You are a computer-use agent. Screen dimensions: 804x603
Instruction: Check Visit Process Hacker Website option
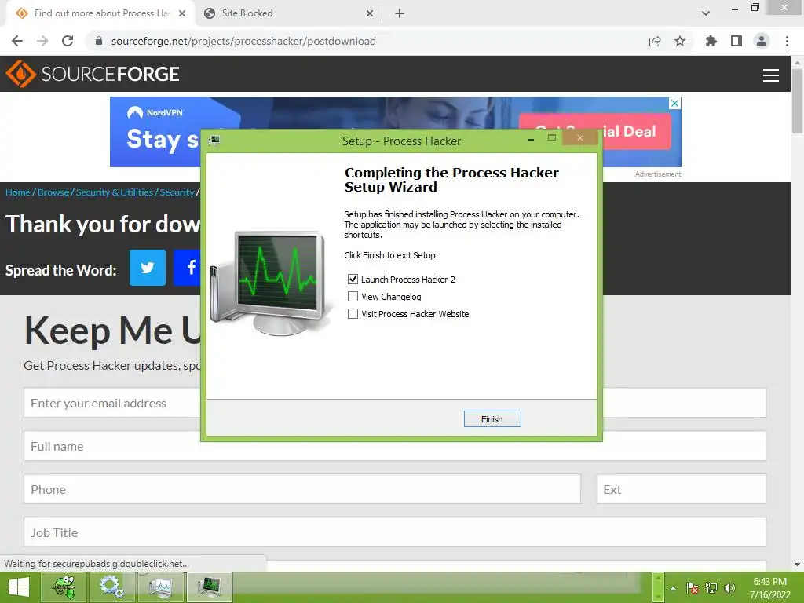[x=353, y=314]
